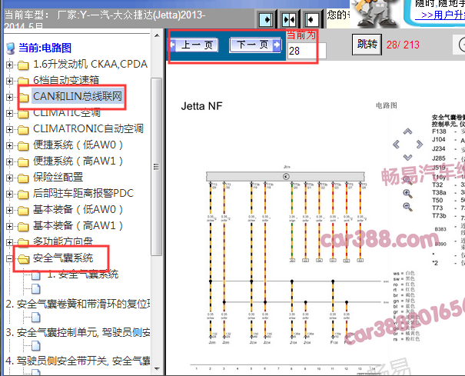This screenshot has height=376, width=465.
Task: Zoom in with the plus magnifier icon
Action: click(x=408, y=194)
